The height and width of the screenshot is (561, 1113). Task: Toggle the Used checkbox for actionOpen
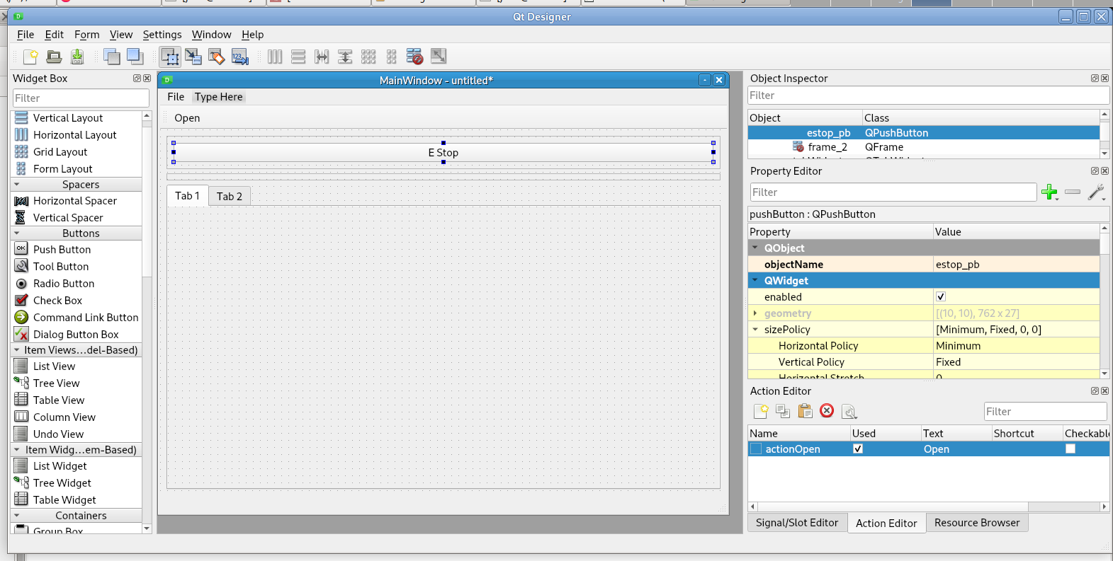(x=858, y=449)
